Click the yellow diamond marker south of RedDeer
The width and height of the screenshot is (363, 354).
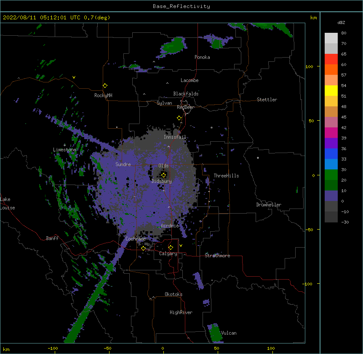(179, 118)
